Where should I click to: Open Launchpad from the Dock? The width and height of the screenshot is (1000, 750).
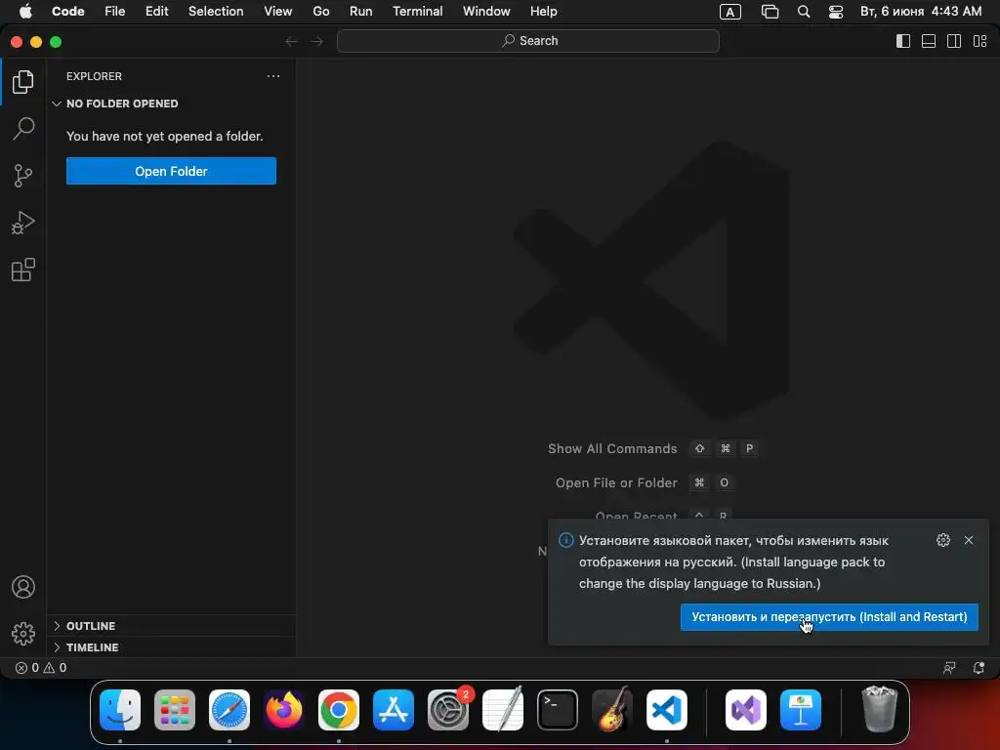click(175, 710)
